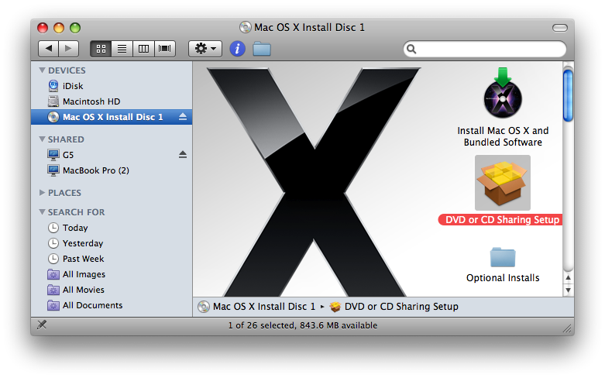605x378 pixels.
Task: Click the yellow minimize window button
Action: tap(59, 28)
